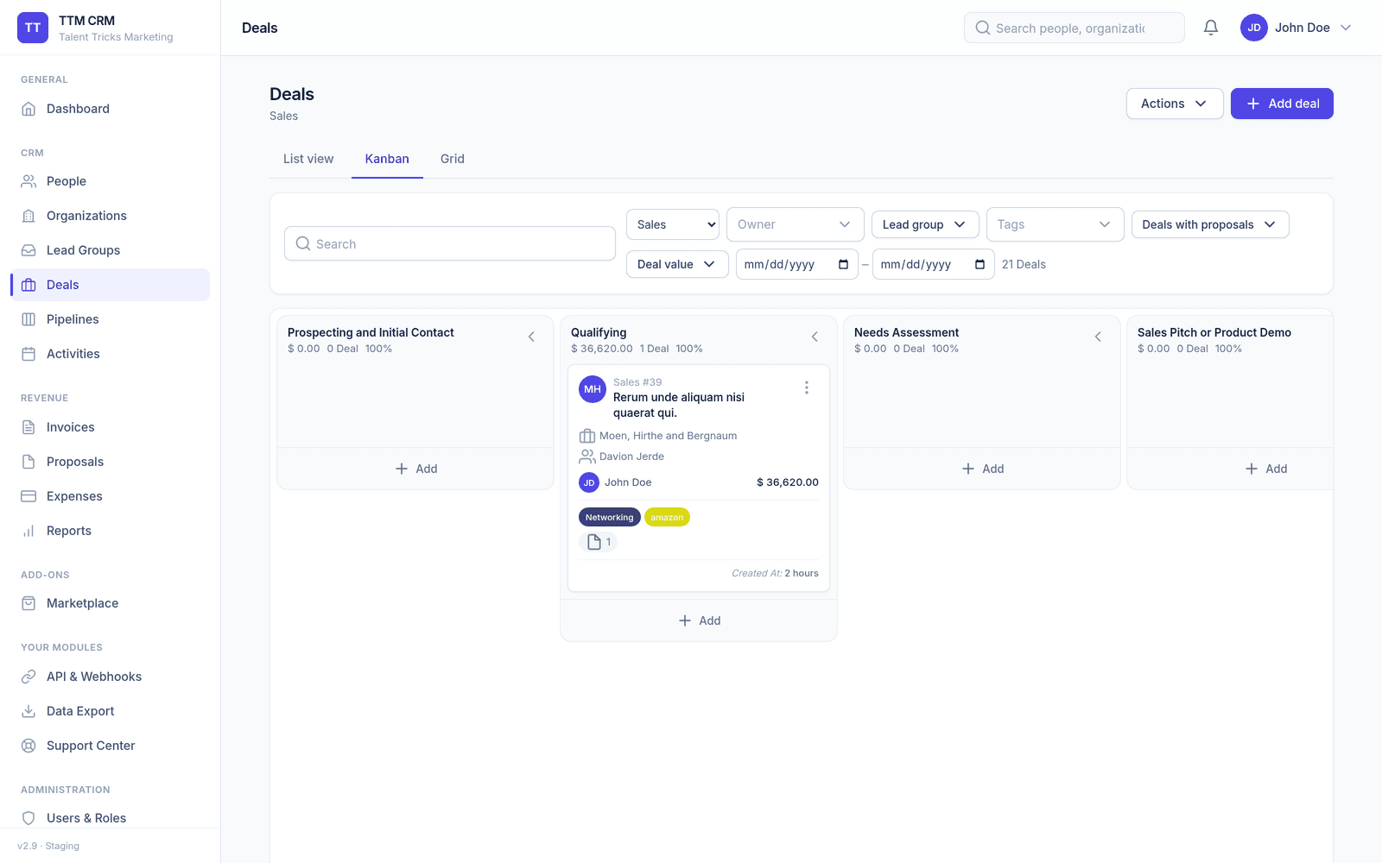
Task: Click the $ 36,620.00 deal amount
Action: [788, 482]
